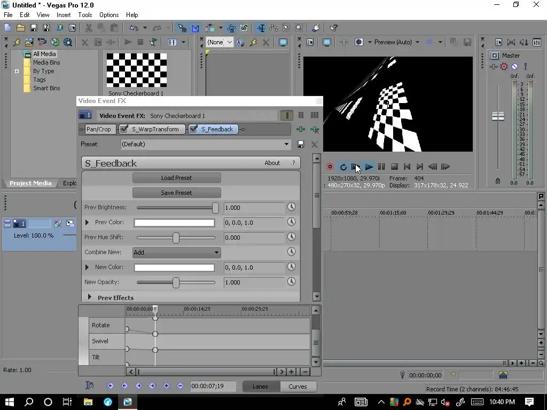Screen dimensions: 547x410
Task: Click the Save Preset button in S_Feedback
Action: point(176,193)
